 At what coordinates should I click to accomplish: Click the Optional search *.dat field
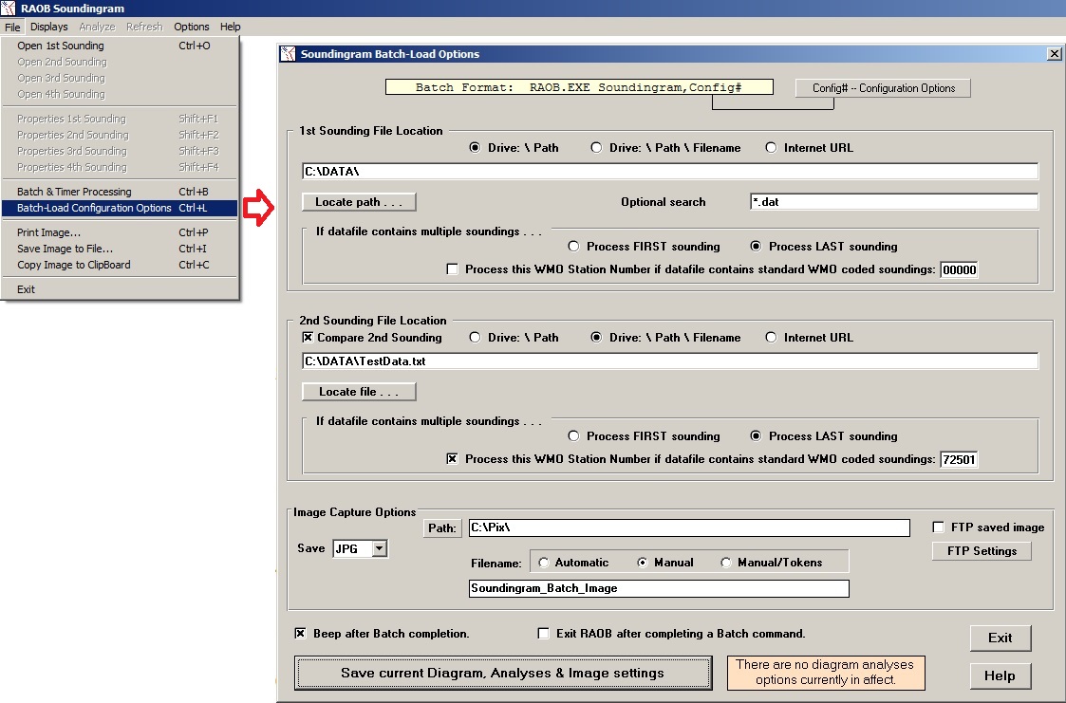pos(894,202)
